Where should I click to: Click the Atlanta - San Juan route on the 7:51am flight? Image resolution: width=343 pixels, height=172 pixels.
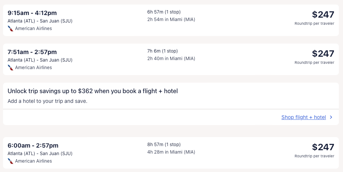[40, 60]
